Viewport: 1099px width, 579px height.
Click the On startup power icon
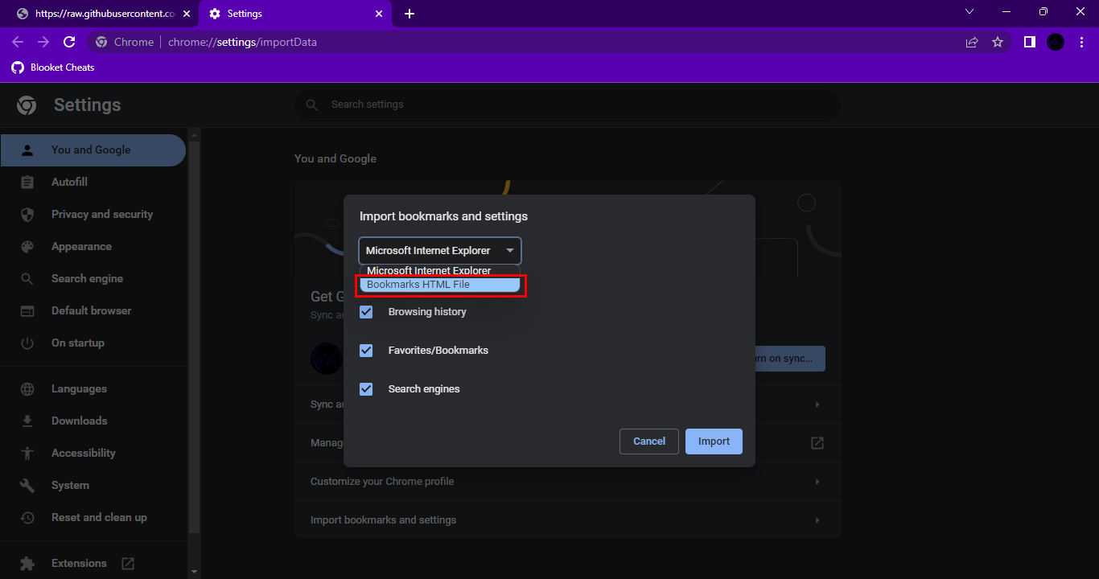click(x=27, y=343)
